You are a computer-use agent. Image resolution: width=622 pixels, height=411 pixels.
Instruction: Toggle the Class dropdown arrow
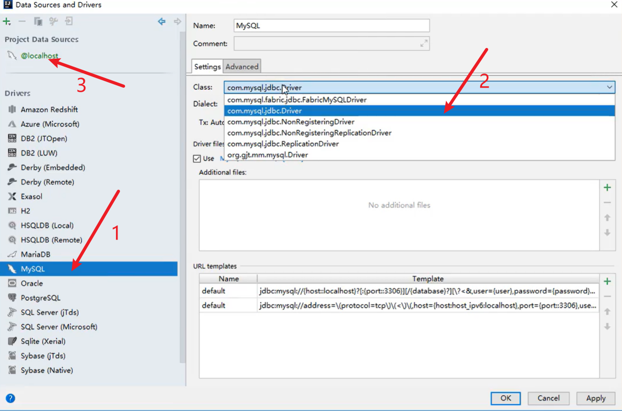[x=609, y=87]
